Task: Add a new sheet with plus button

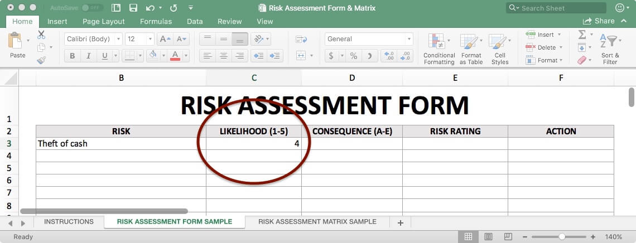Action: coord(401,222)
